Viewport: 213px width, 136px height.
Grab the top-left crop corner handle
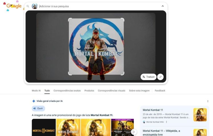[x=70, y=20]
